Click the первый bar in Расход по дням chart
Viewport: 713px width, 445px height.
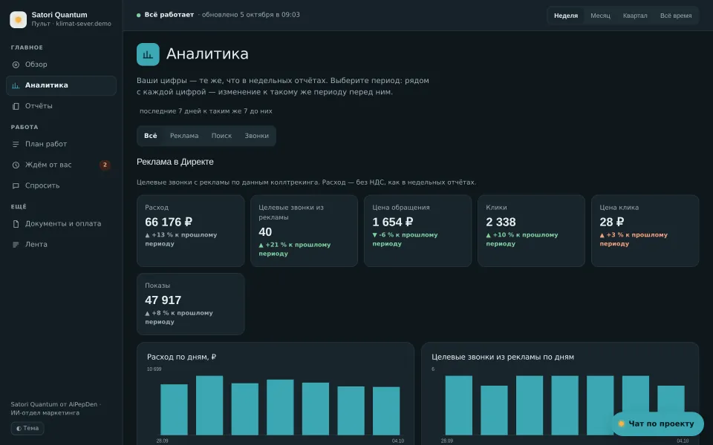(x=174, y=409)
